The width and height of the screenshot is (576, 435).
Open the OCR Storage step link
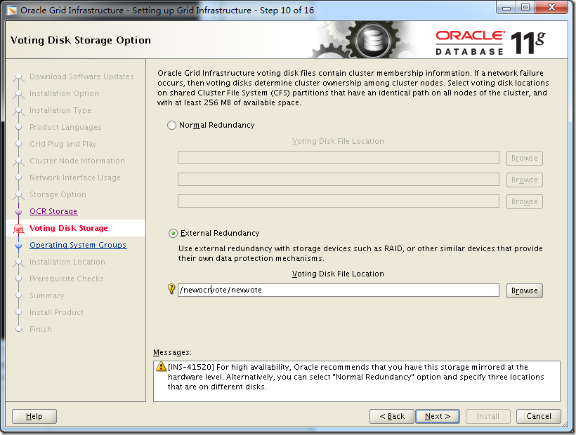(53, 211)
